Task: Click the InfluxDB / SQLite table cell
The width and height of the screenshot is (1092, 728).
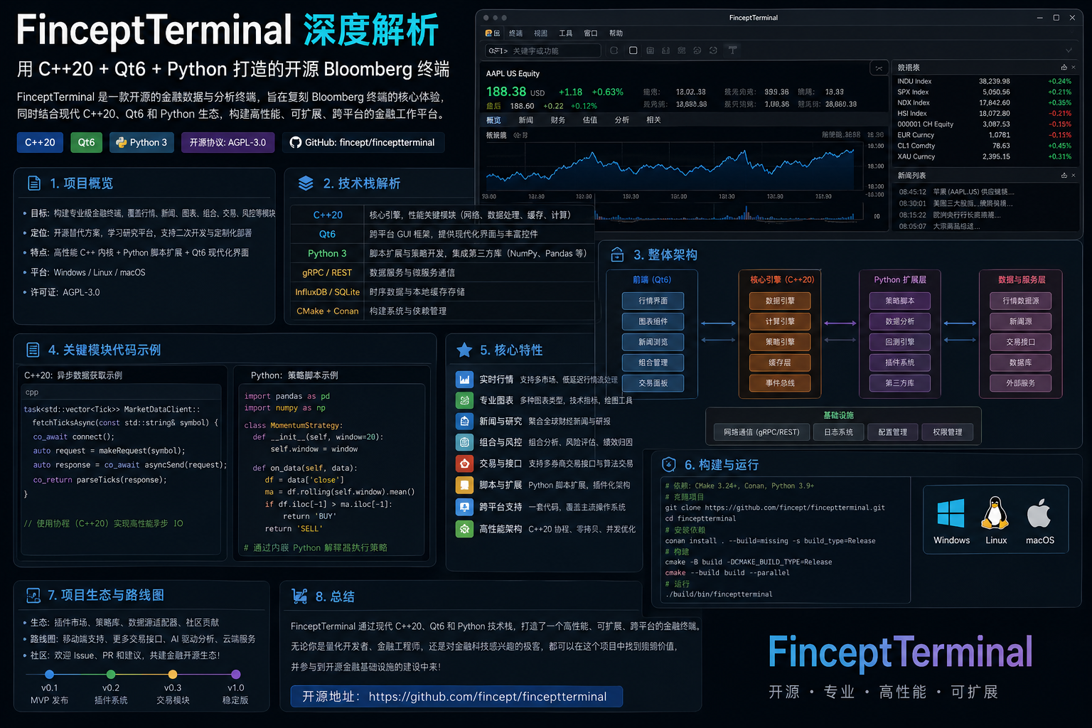Action: (328, 292)
